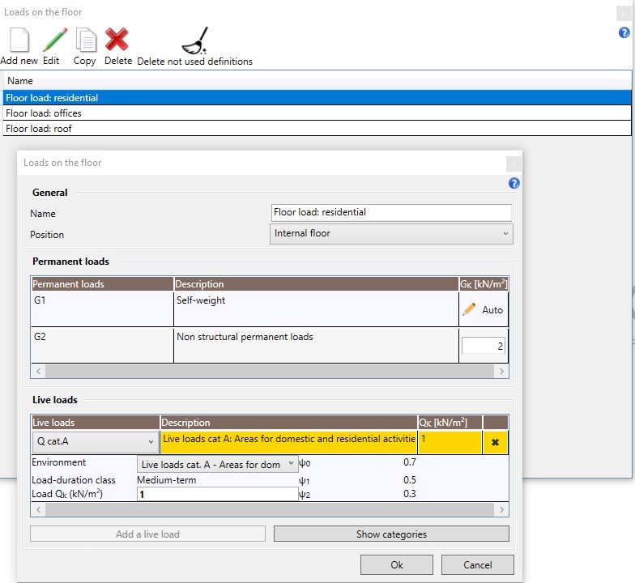The height and width of the screenshot is (583, 635).
Task: Click the G2 load value field
Action: (x=483, y=346)
